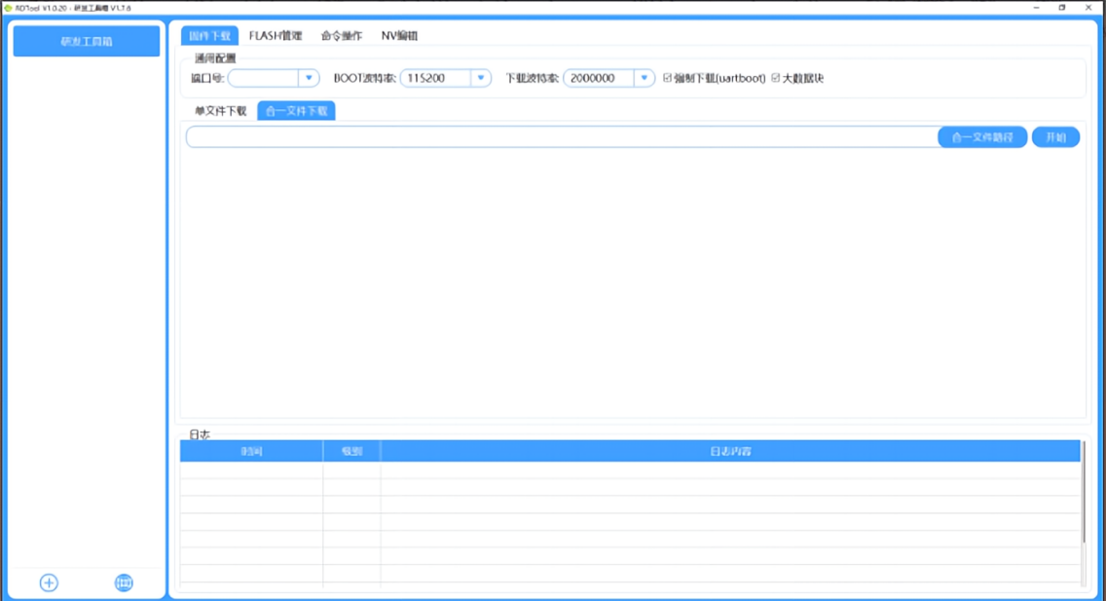
Task: Click the 开始 start button
Action: pos(1055,136)
